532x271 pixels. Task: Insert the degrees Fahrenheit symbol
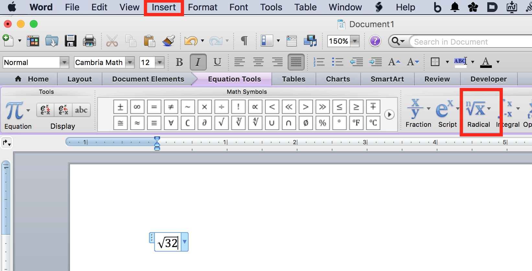356,123
